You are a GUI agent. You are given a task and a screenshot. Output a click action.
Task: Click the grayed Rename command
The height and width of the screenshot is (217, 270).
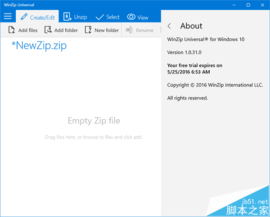pos(139,30)
